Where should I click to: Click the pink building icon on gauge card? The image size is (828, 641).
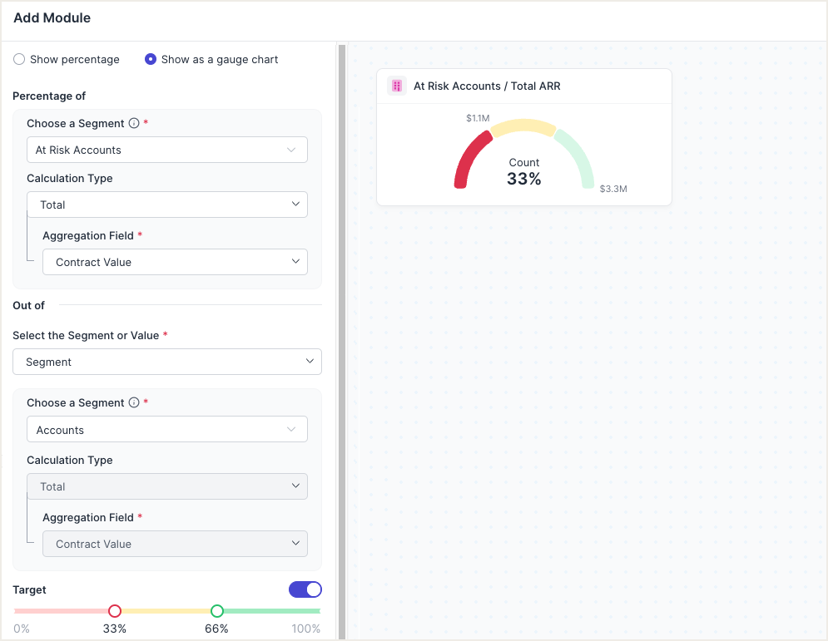point(397,86)
